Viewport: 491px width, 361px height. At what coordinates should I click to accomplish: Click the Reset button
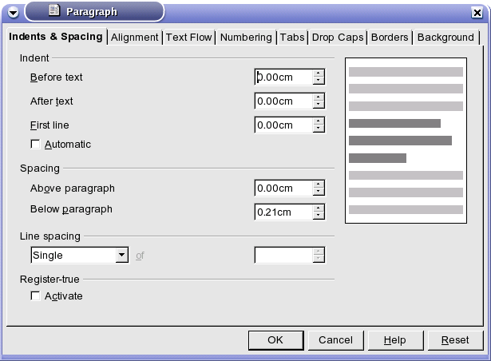[455, 340]
